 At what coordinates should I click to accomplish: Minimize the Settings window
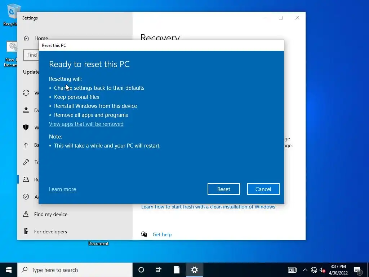(264, 18)
